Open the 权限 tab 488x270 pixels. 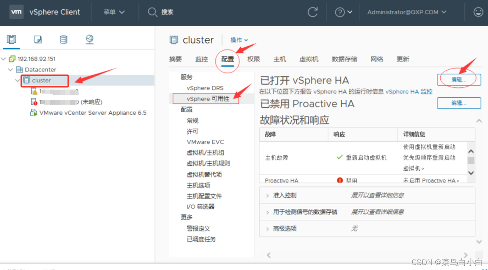(254, 59)
